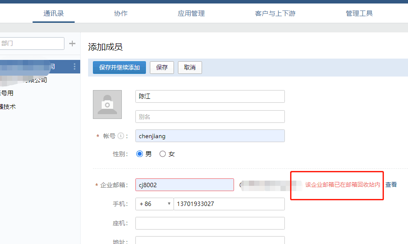
Task: Open the +86 country code dropdown
Action: click(x=154, y=204)
